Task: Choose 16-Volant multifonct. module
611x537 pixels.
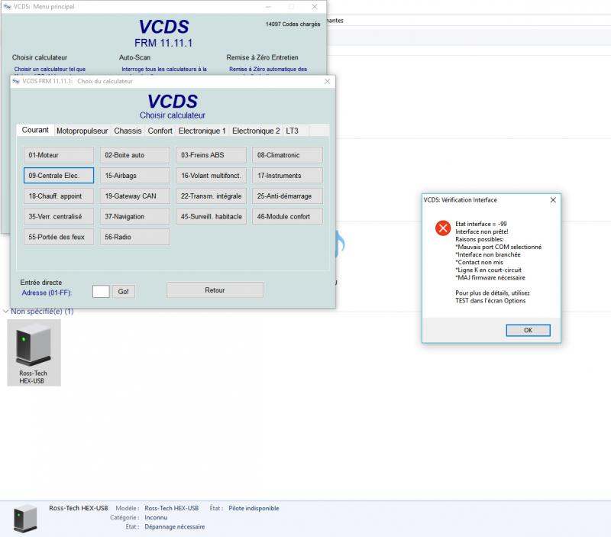Action: pyautogui.click(x=211, y=176)
